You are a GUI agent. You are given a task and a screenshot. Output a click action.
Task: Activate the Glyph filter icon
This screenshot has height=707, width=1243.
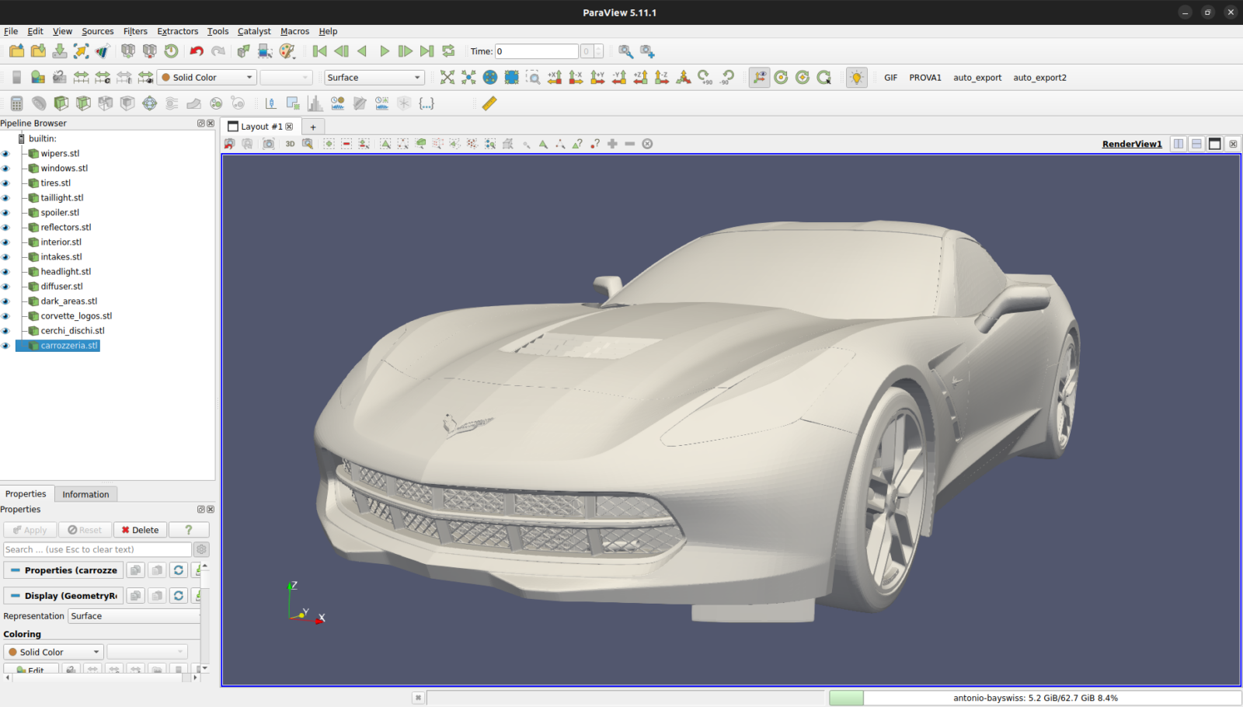coord(149,103)
